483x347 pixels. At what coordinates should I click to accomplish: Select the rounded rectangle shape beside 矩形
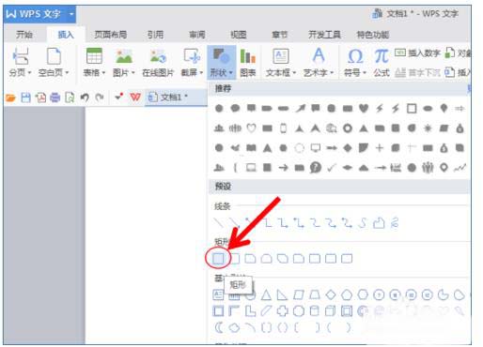pos(234,259)
